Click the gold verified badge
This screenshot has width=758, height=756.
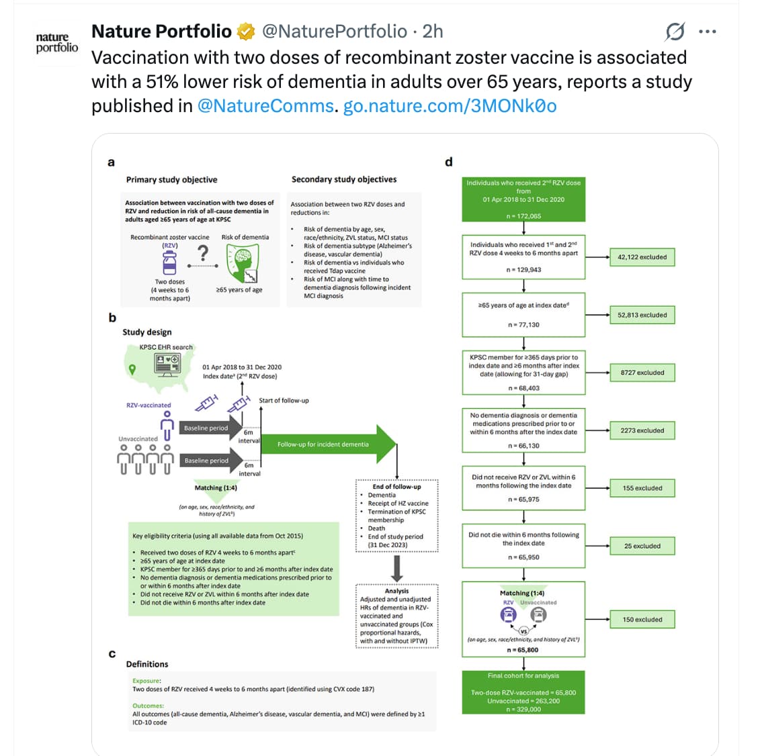[246, 32]
